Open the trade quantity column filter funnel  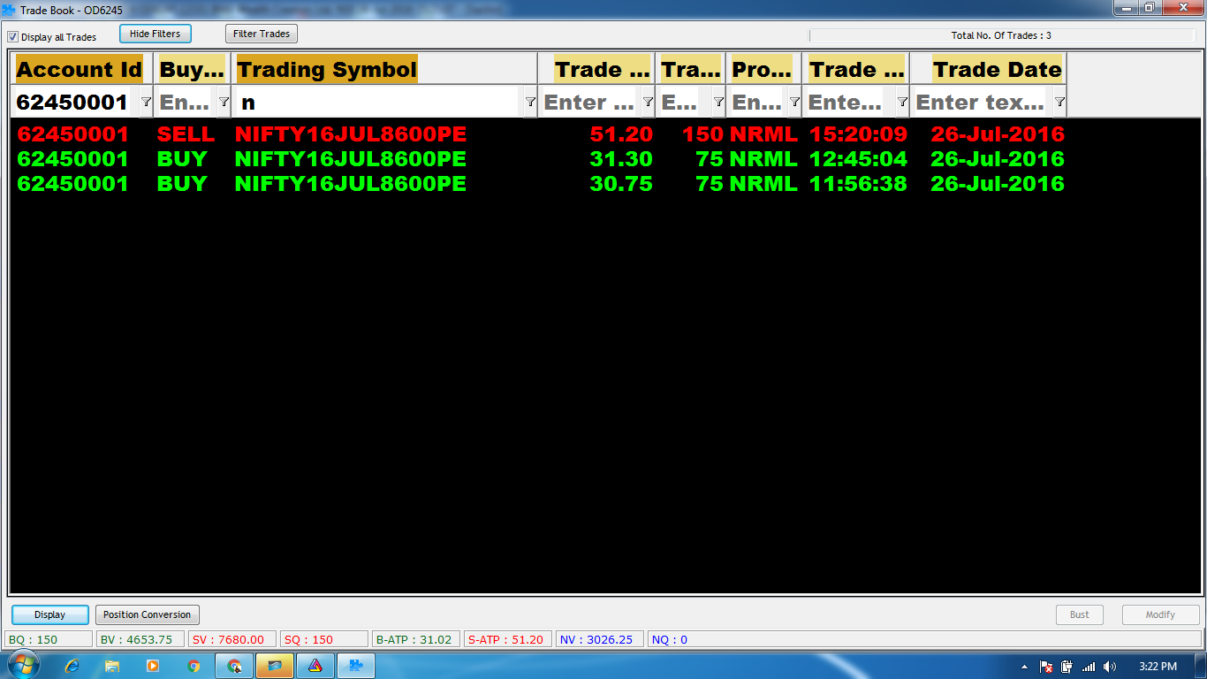[x=718, y=103]
